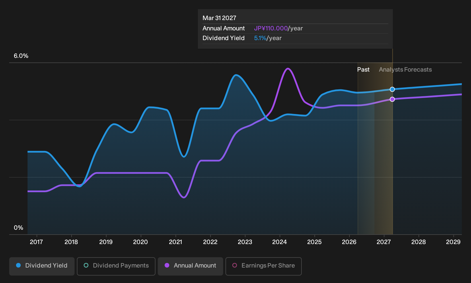471x283 pixels.
Task: Click the 5.1% dividend yield tooltip value
Action: pyautogui.click(x=260, y=38)
